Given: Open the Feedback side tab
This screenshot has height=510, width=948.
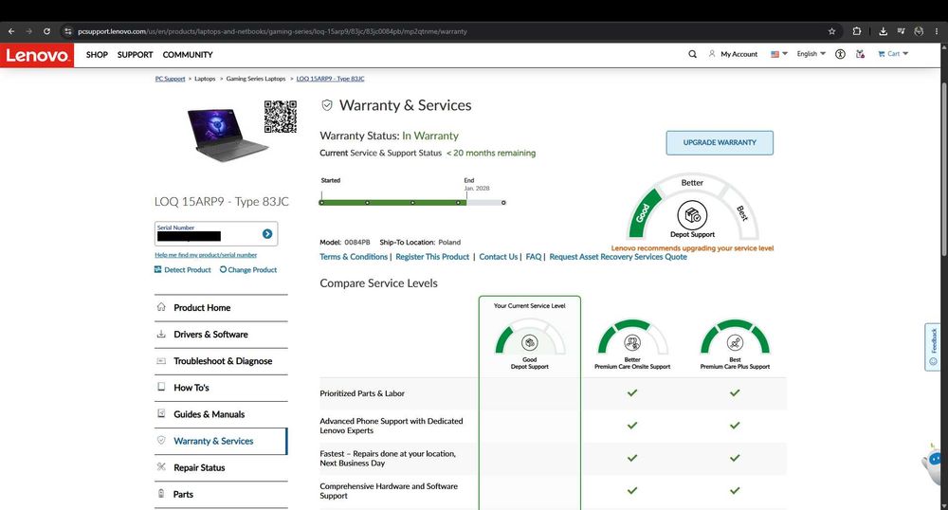Looking at the screenshot, I should pos(933,347).
